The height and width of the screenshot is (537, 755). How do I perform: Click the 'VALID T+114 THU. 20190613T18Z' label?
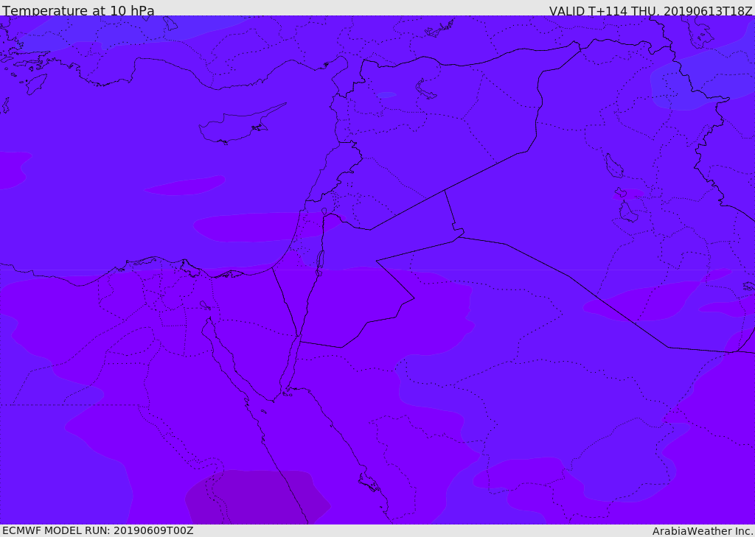tap(651, 10)
